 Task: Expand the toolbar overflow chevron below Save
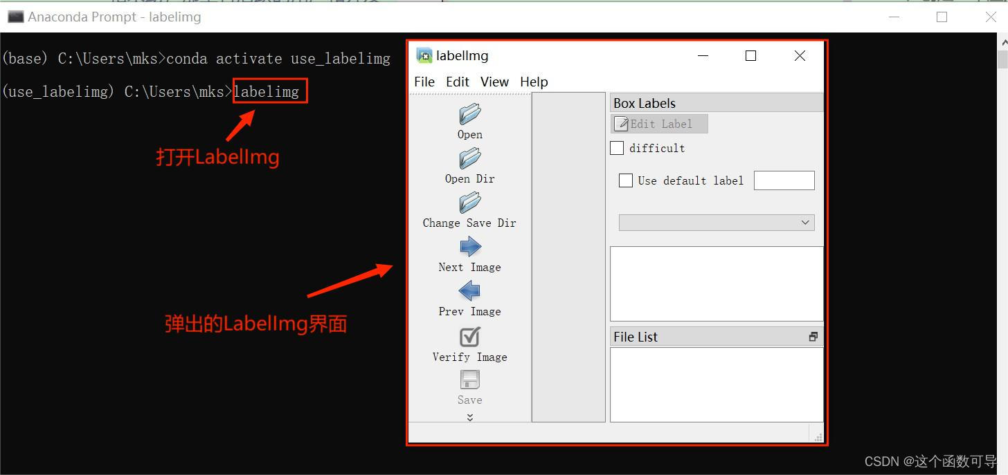click(470, 417)
